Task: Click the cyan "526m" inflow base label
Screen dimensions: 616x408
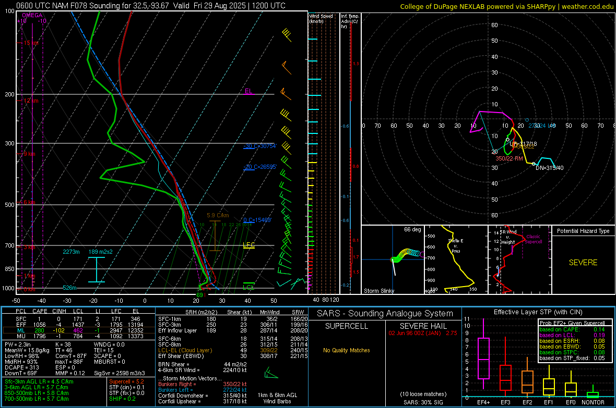Action: [69, 288]
